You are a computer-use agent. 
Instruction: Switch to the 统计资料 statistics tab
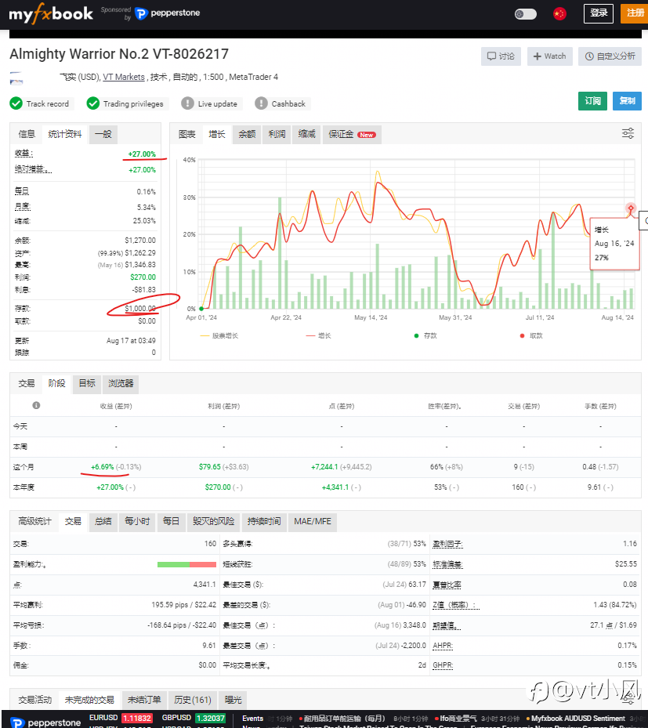pos(65,134)
